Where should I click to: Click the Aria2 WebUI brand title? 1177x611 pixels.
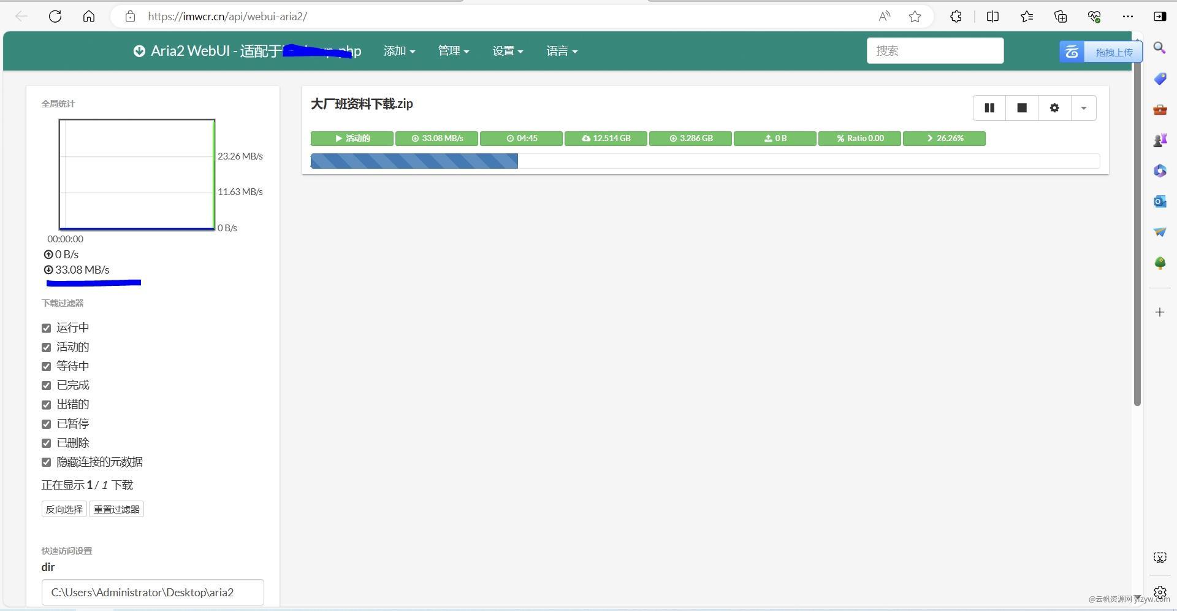[x=256, y=51]
